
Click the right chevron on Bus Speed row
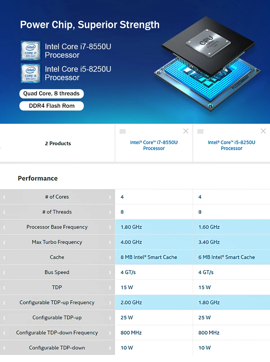(110, 273)
